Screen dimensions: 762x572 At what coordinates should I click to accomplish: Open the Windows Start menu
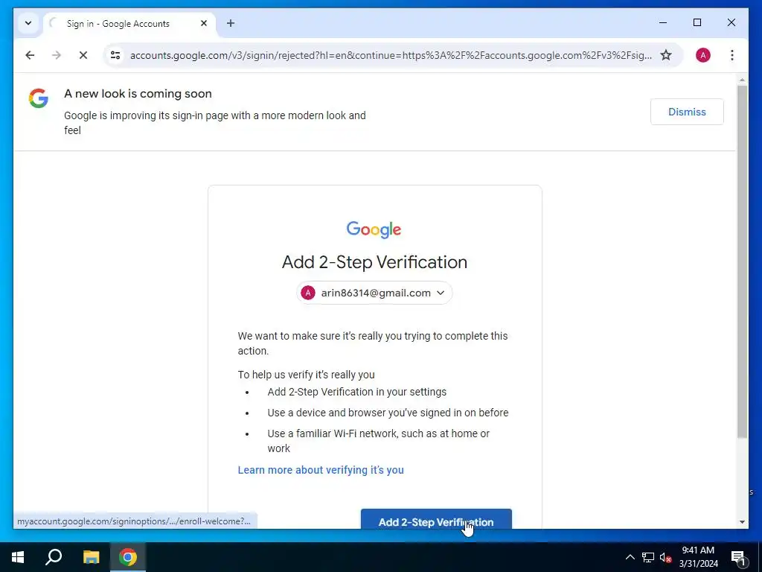click(x=18, y=557)
